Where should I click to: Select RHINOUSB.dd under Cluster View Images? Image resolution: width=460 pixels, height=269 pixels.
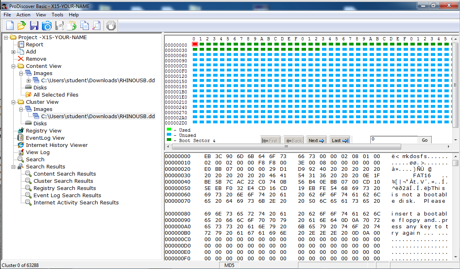tap(98, 116)
